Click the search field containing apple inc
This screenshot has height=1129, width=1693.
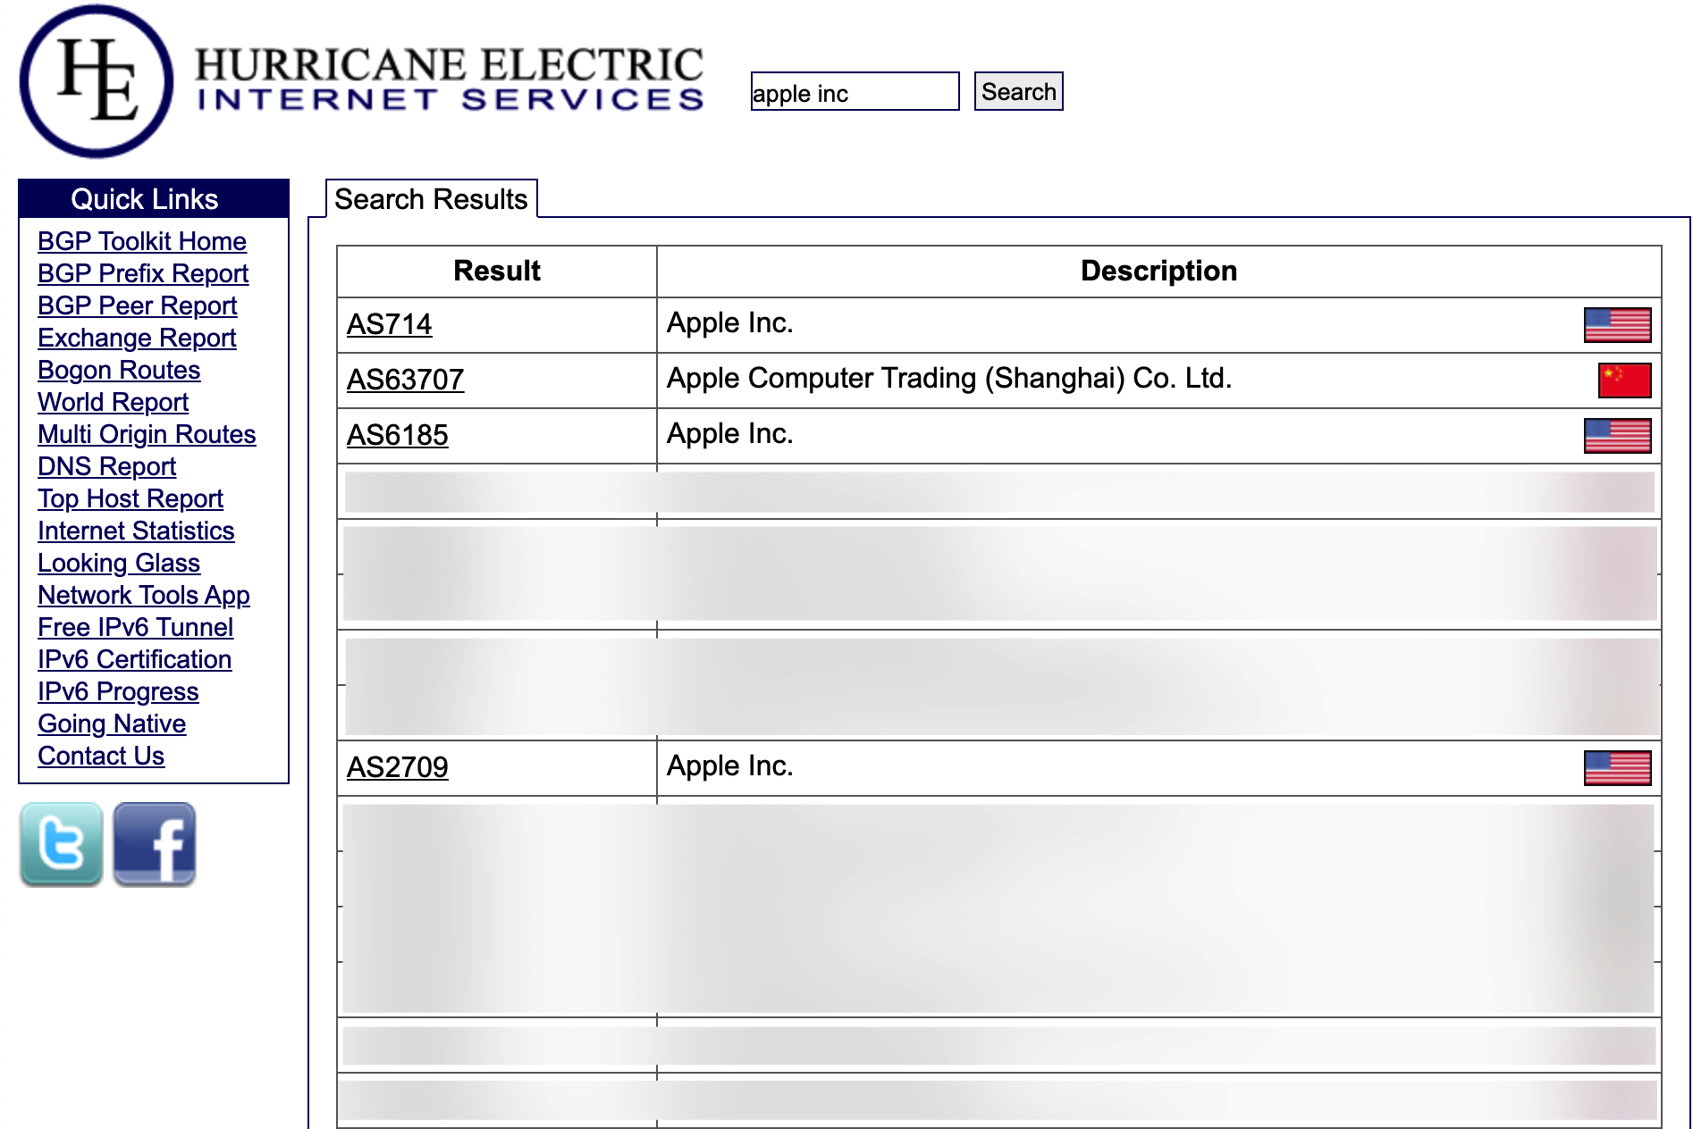click(x=855, y=91)
